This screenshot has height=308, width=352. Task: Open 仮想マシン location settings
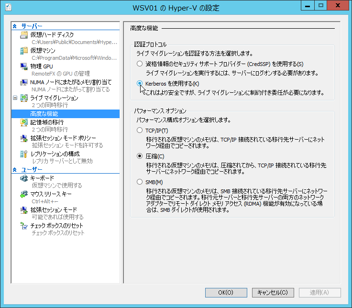tap(43, 51)
